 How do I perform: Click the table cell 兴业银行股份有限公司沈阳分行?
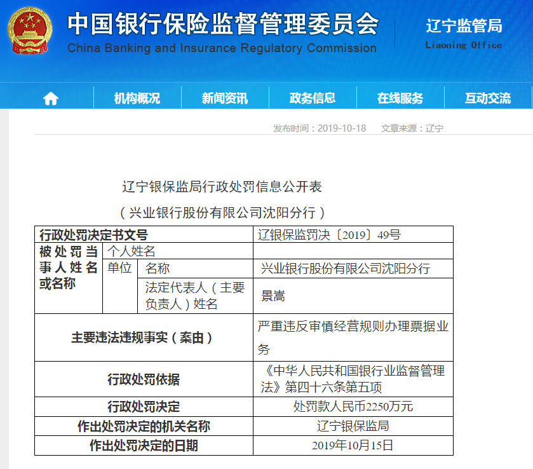coord(353,269)
